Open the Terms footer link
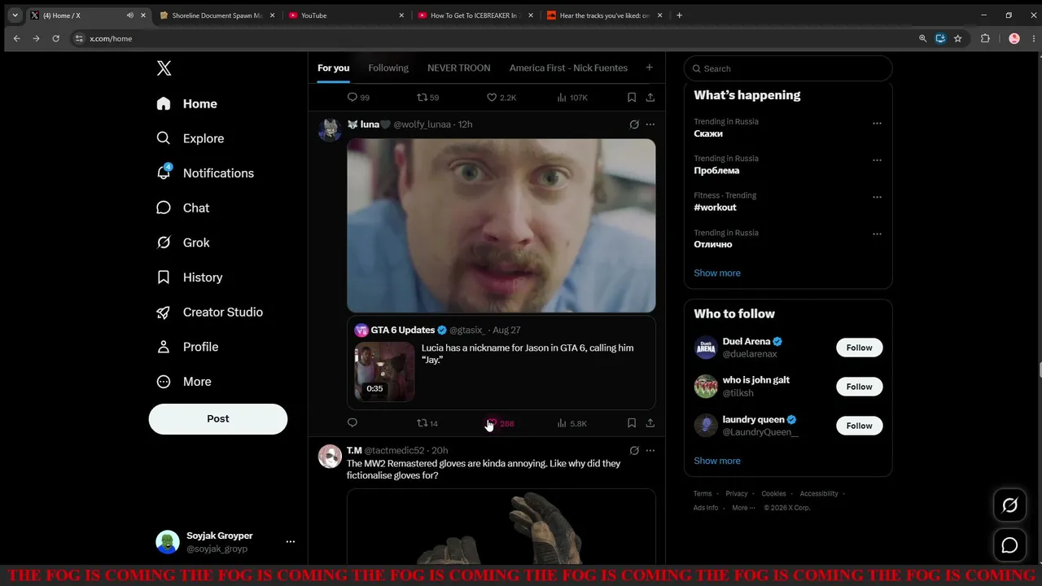This screenshot has height=586, width=1042. (703, 494)
